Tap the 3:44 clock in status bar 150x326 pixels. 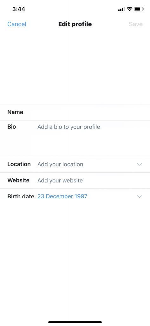pos(19,9)
